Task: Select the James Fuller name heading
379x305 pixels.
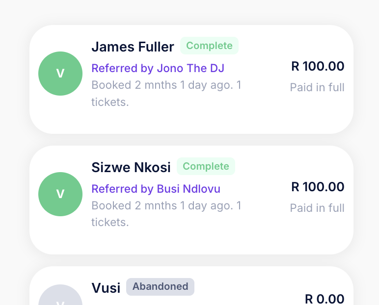Action: [x=133, y=47]
